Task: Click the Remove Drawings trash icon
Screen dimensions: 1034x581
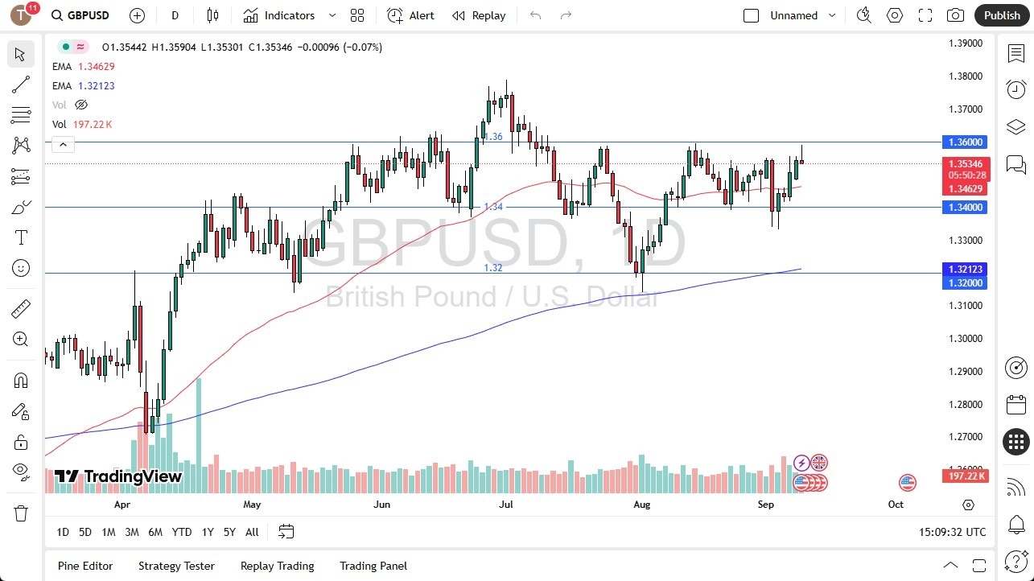Action: (x=21, y=513)
